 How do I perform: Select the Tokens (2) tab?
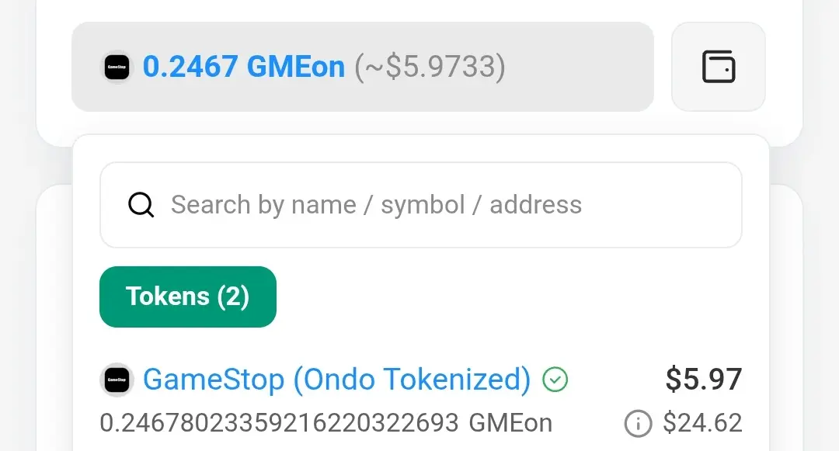188,297
